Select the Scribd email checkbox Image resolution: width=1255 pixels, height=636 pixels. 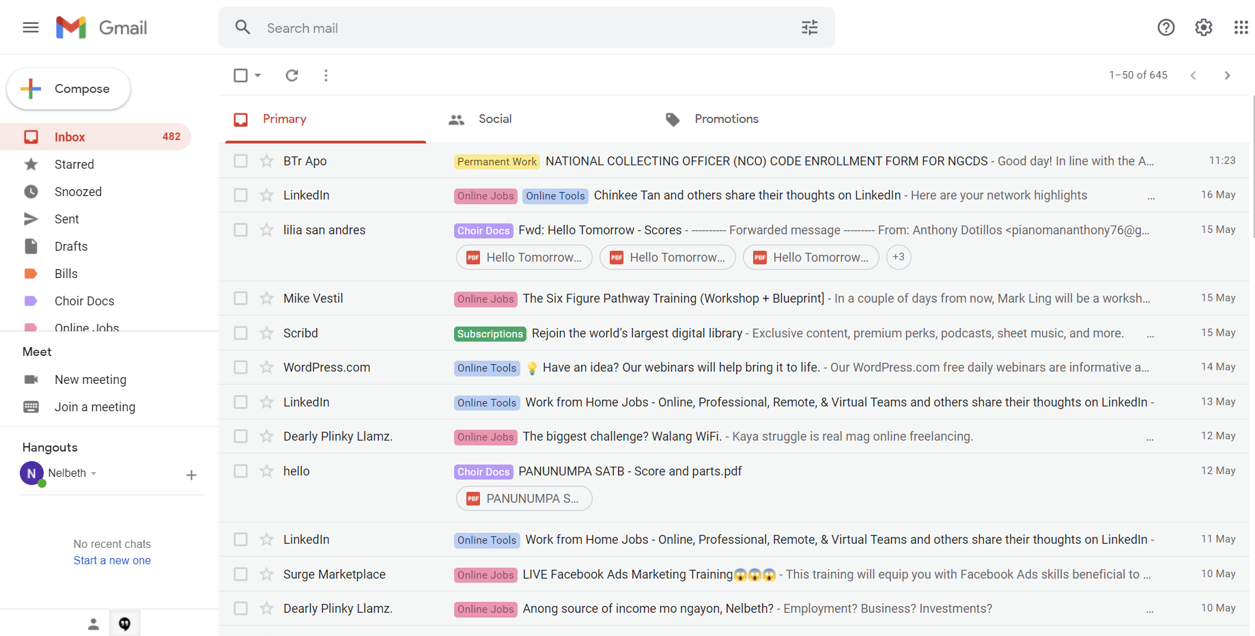pyautogui.click(x=240, y=333)
